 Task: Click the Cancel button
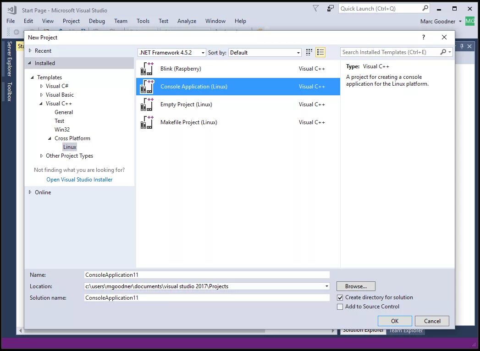tap(432, 321)
